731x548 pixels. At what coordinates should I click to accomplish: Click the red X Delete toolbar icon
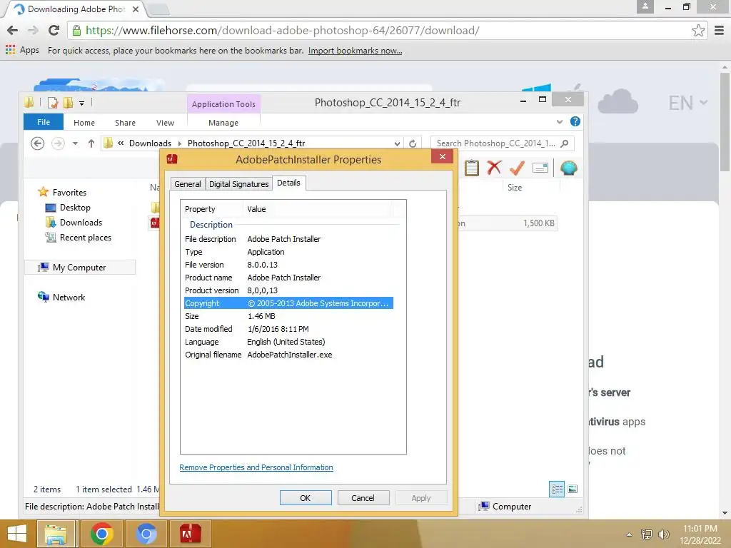pos(494,168)
